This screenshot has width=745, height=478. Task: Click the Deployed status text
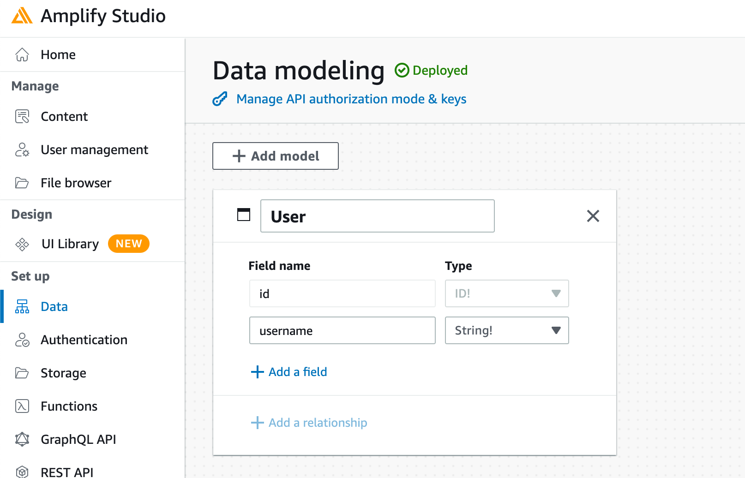coord(440,70)
